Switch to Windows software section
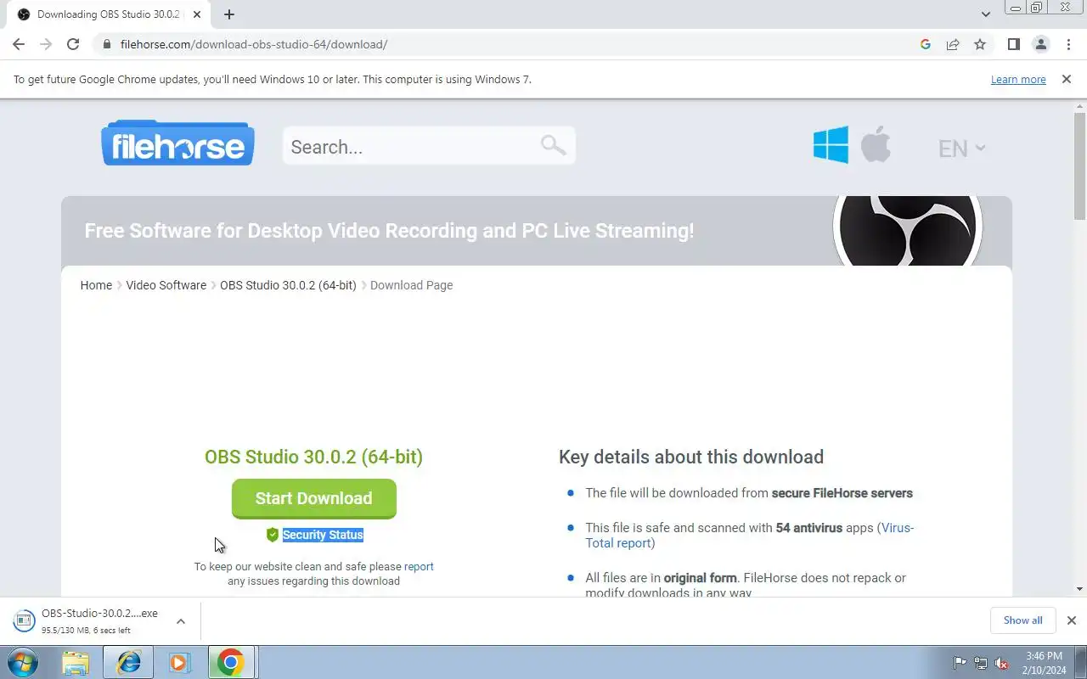This screenshot has width=1087, height=679. 831,145
